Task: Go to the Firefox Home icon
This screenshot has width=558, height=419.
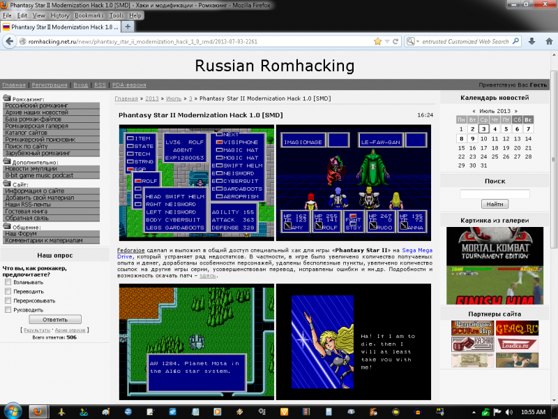Action: [x=549, y=41]
